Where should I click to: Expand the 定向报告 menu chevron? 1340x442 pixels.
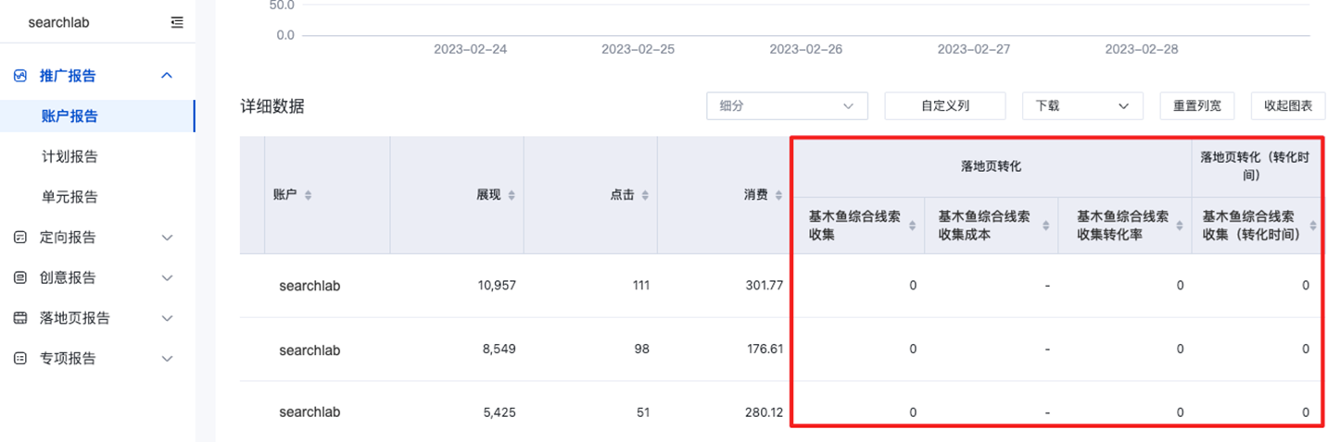[167, 238]
